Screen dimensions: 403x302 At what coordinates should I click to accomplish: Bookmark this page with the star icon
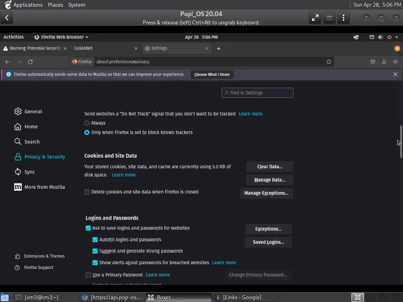tap(329, 62)
